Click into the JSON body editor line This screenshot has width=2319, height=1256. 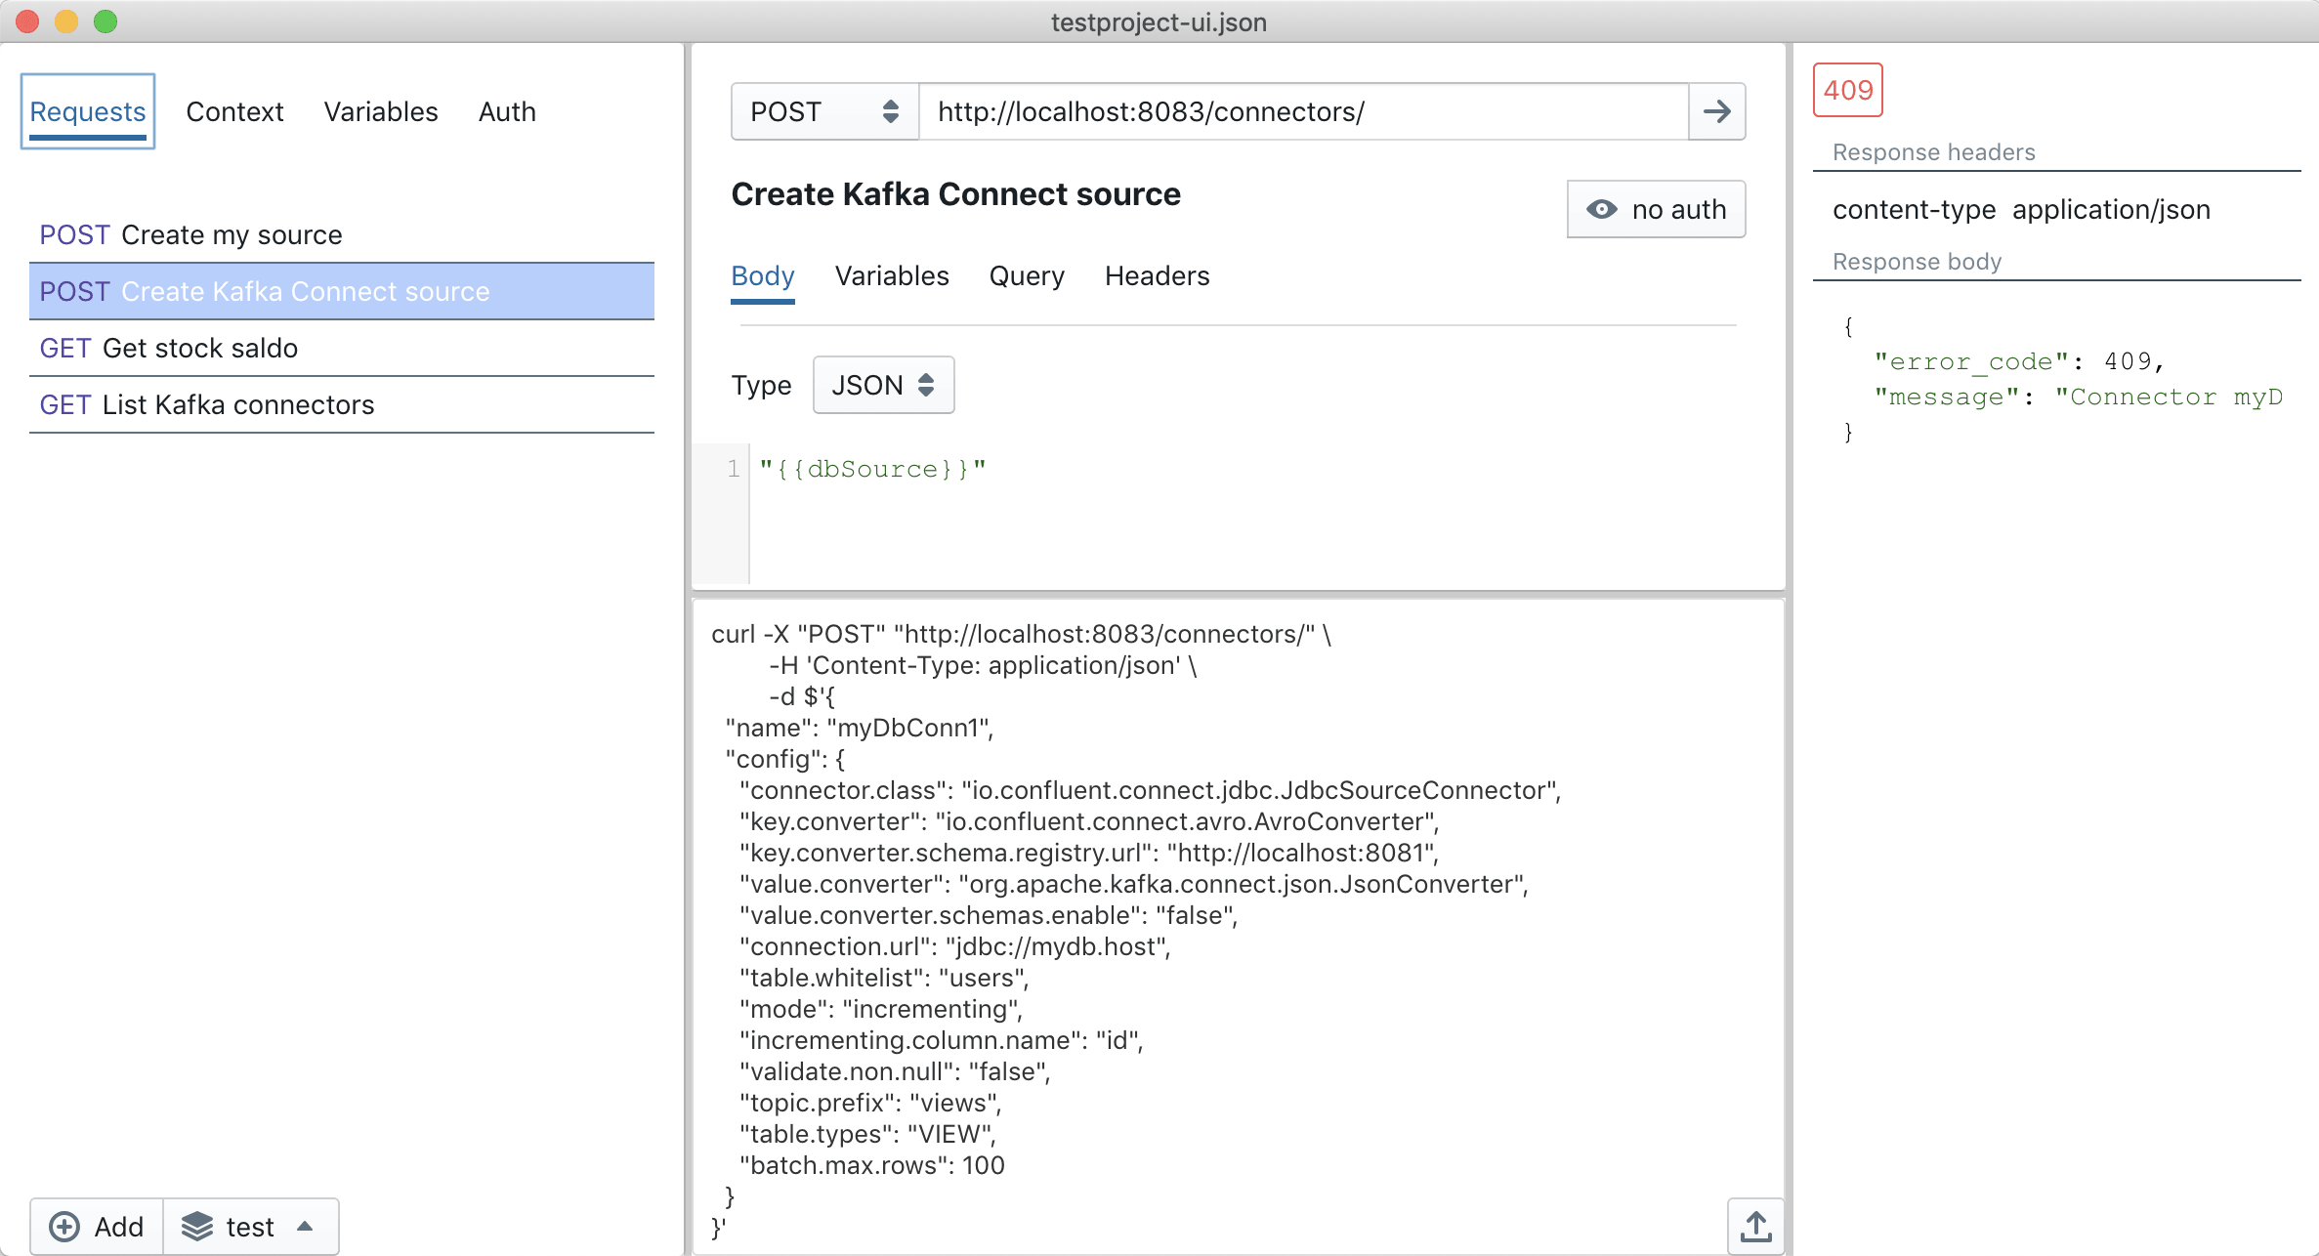(x=1172, y=470)
